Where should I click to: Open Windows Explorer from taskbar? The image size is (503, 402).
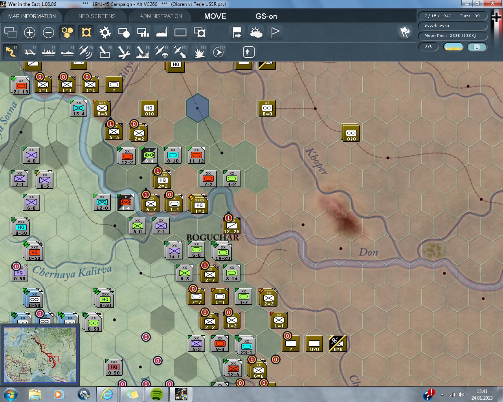click(x=35, y=394)
